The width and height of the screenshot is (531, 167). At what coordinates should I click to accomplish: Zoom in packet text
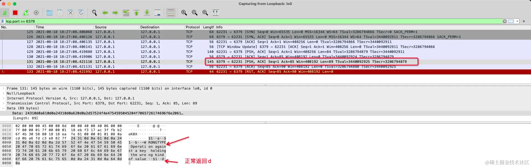tap(184, 13)
